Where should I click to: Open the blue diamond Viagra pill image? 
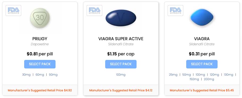(x=202, y=17)
